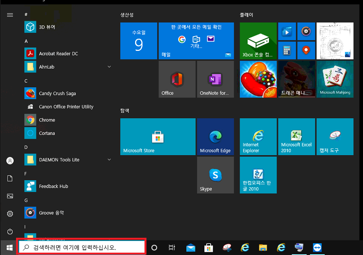This screenshot has width=363, height=255.
Task: Open Documents icon in Start sidebar
Action: click(x=10, y=178)
